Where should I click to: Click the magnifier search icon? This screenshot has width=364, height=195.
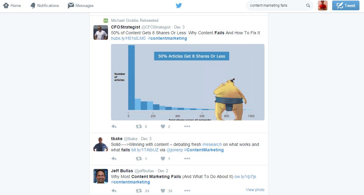[308, 5]
